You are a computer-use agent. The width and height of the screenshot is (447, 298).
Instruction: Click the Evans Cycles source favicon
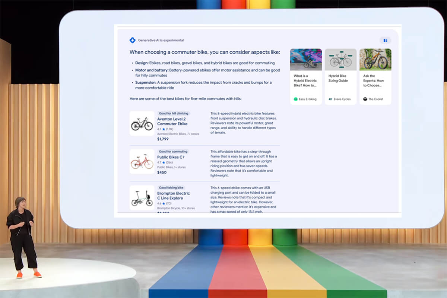[x=330, y=99]
